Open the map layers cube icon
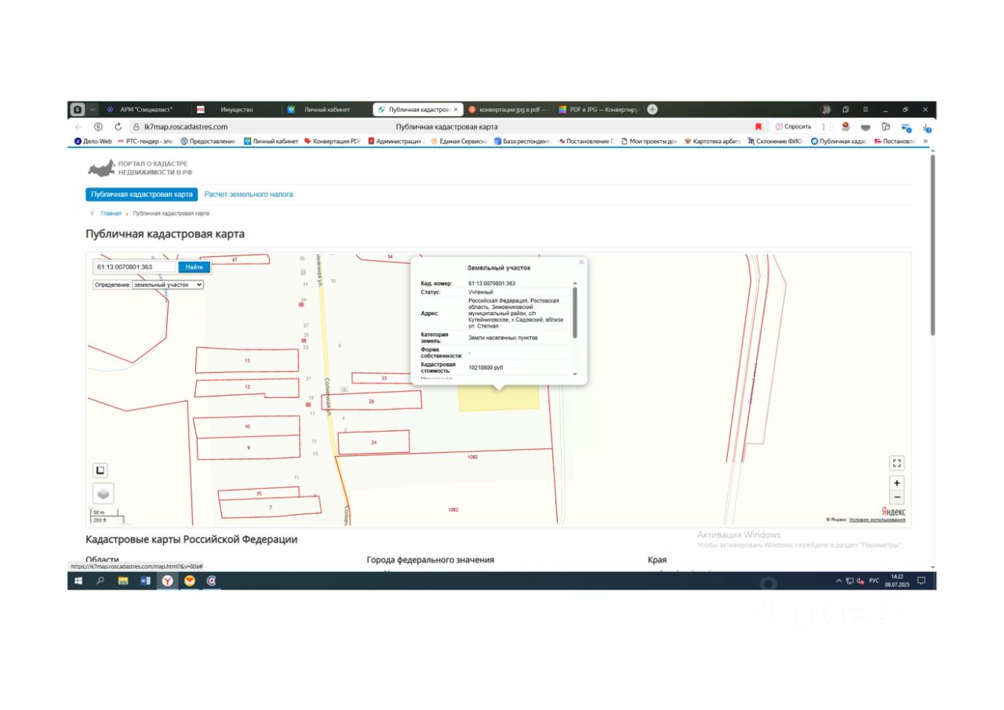This screenshot has width=1004, height=710. pos(103,494)
